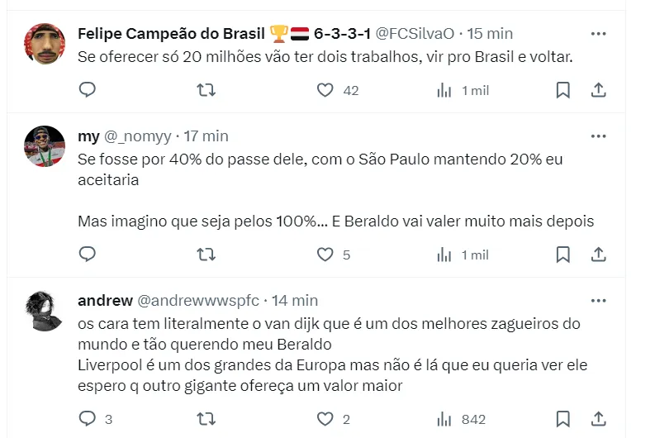655x438 pixels.
Task: Bookmark Felipe Campeão do Brasil's tweet
Action: [x=562, y=90]
